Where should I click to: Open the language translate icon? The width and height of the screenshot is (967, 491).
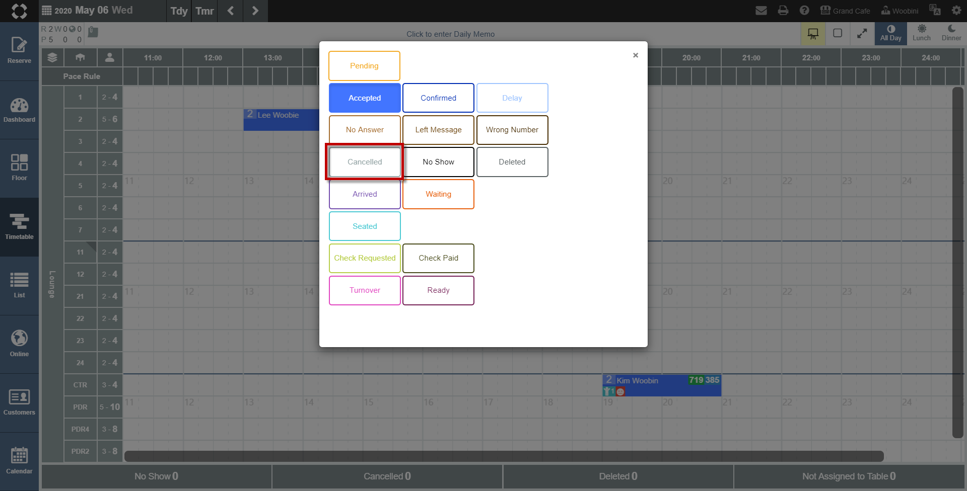(935, 11)
